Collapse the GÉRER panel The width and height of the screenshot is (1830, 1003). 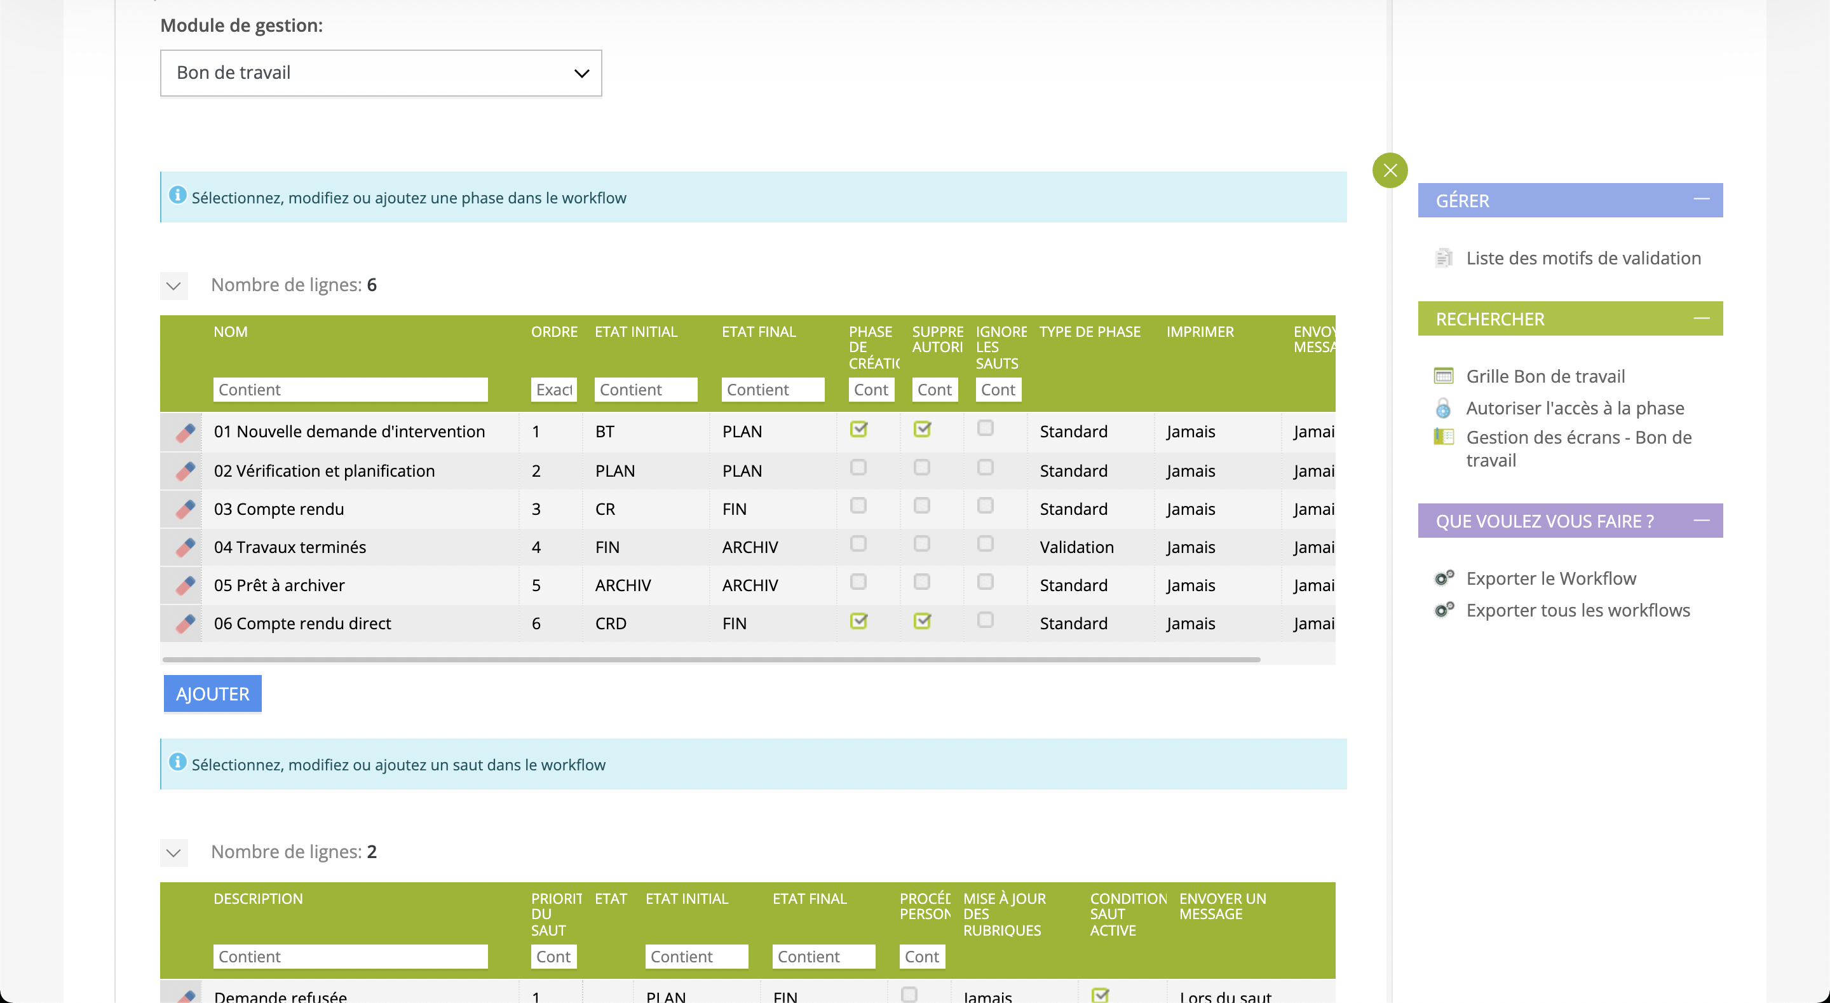click(x=1701, y=200)
